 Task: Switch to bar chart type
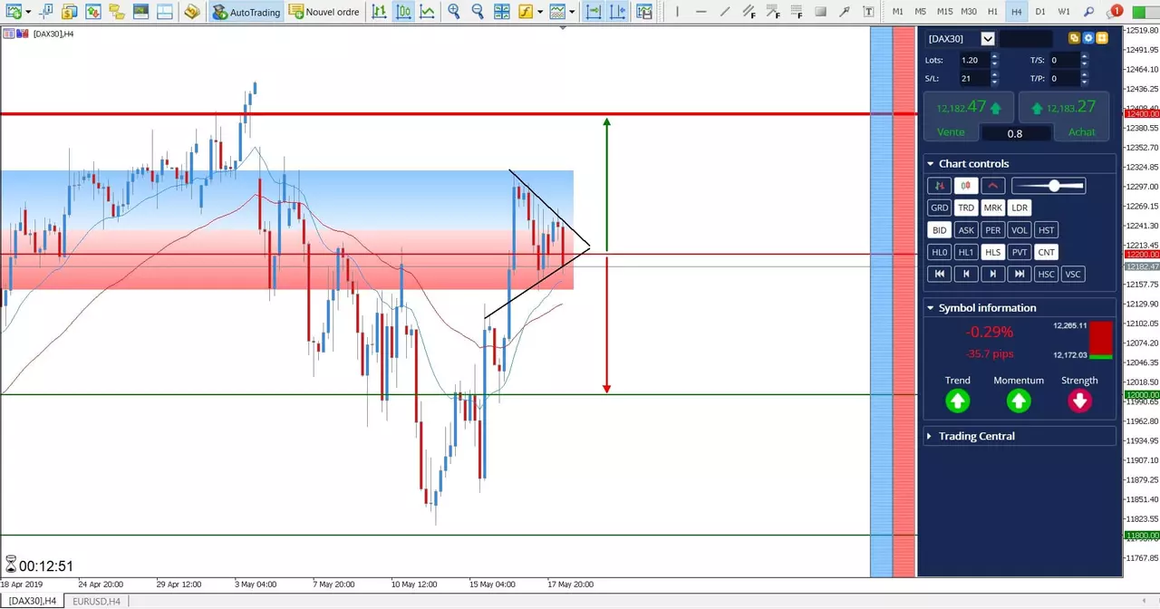(379, 12)
